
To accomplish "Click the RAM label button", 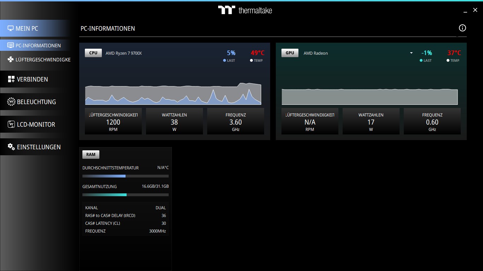I will click(x=91, y=155).
